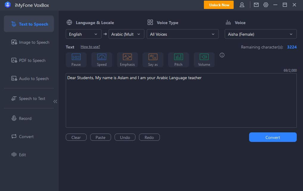Screen dimensions: 303x191
Task: Click the grid icon next to Voice Type
Action: pos(150,22)
